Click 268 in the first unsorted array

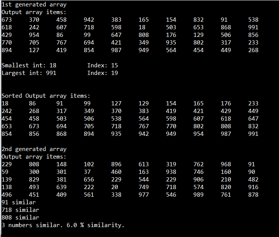pyautogui.click(x=253, y=50)
